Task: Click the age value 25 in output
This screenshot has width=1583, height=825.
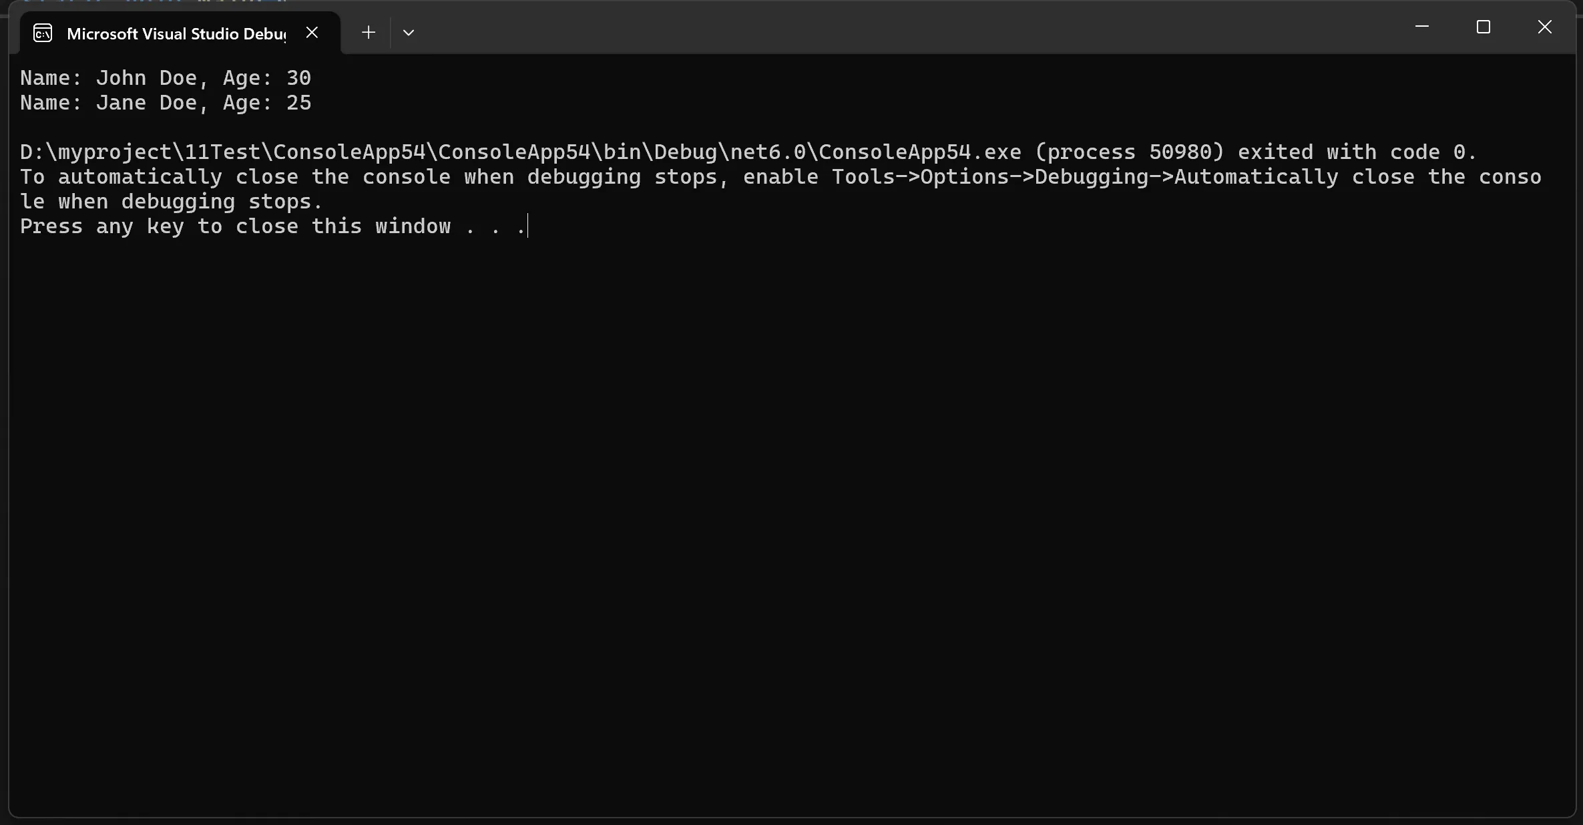Action: [299, 103]
